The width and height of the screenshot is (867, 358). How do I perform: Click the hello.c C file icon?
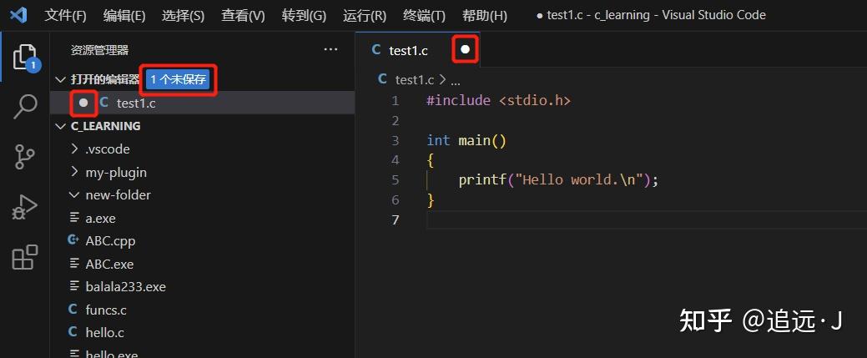(73, 332)
